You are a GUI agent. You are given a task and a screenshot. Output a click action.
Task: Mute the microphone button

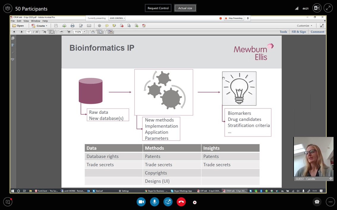click(x=154, y=202)
